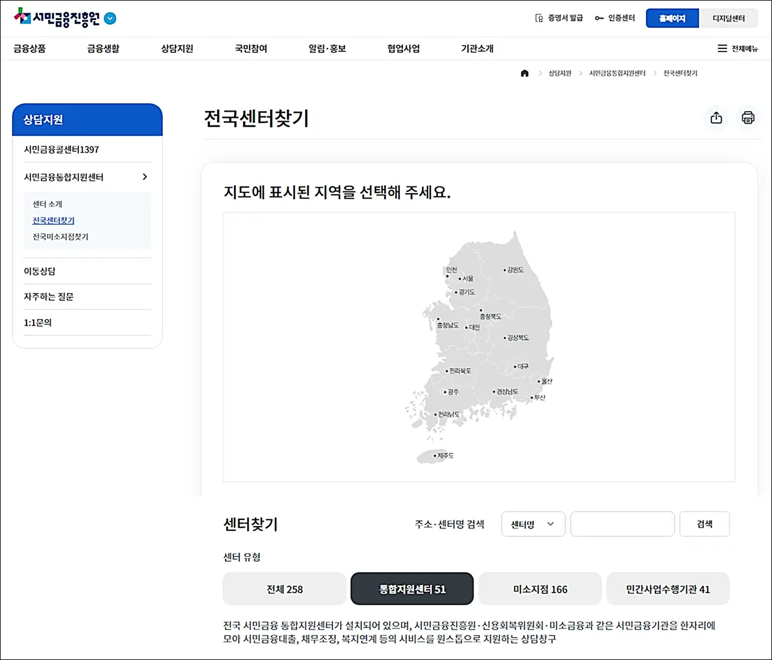The height and width of the screenshot is (660, 772).
Task: Click inside the center name search field
Action: click(622, 524)
